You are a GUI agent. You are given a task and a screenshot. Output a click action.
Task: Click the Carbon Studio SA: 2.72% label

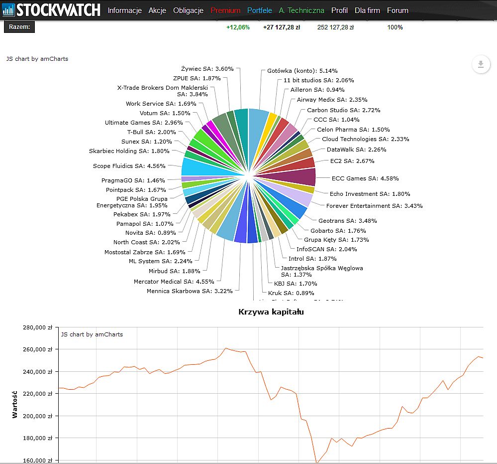344,110
